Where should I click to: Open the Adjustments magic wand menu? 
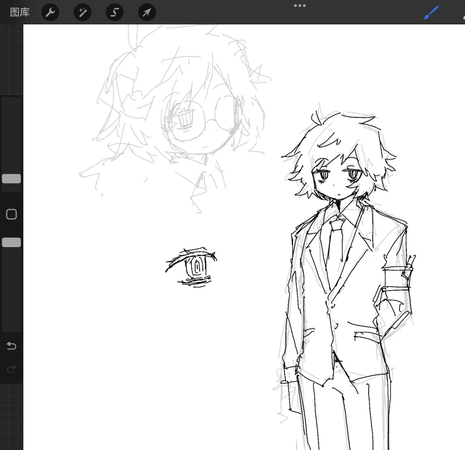point(83,12)
